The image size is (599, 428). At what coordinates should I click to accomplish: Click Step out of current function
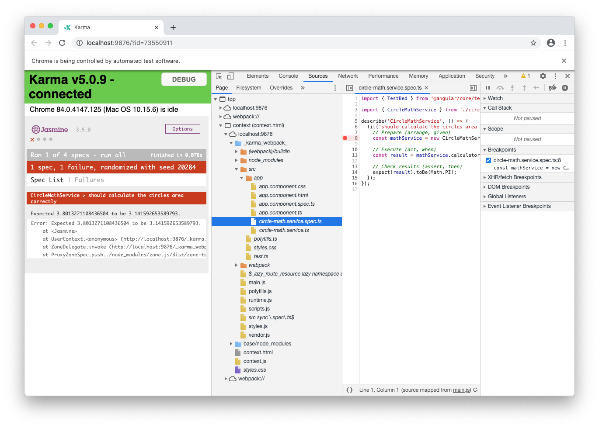pyautogui.click(x=524, y=88)
